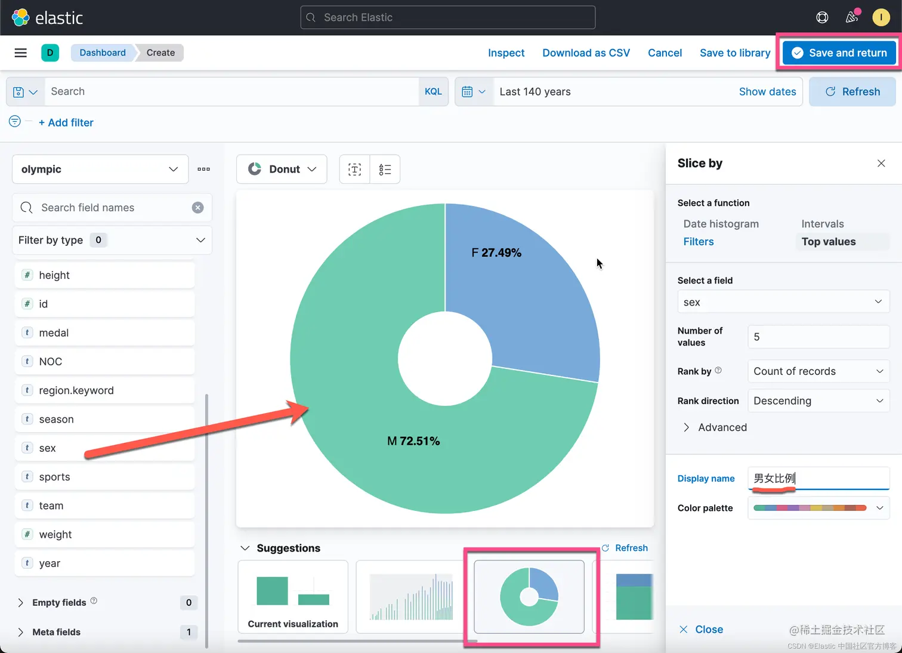This screenshot has width=902, height=653.
Task: Open the newsfeed notifications icon
Action: [852, 17]
